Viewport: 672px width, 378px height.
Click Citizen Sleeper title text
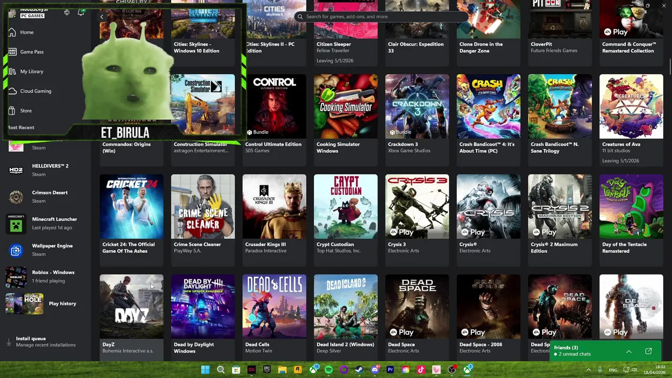[334, 44]
